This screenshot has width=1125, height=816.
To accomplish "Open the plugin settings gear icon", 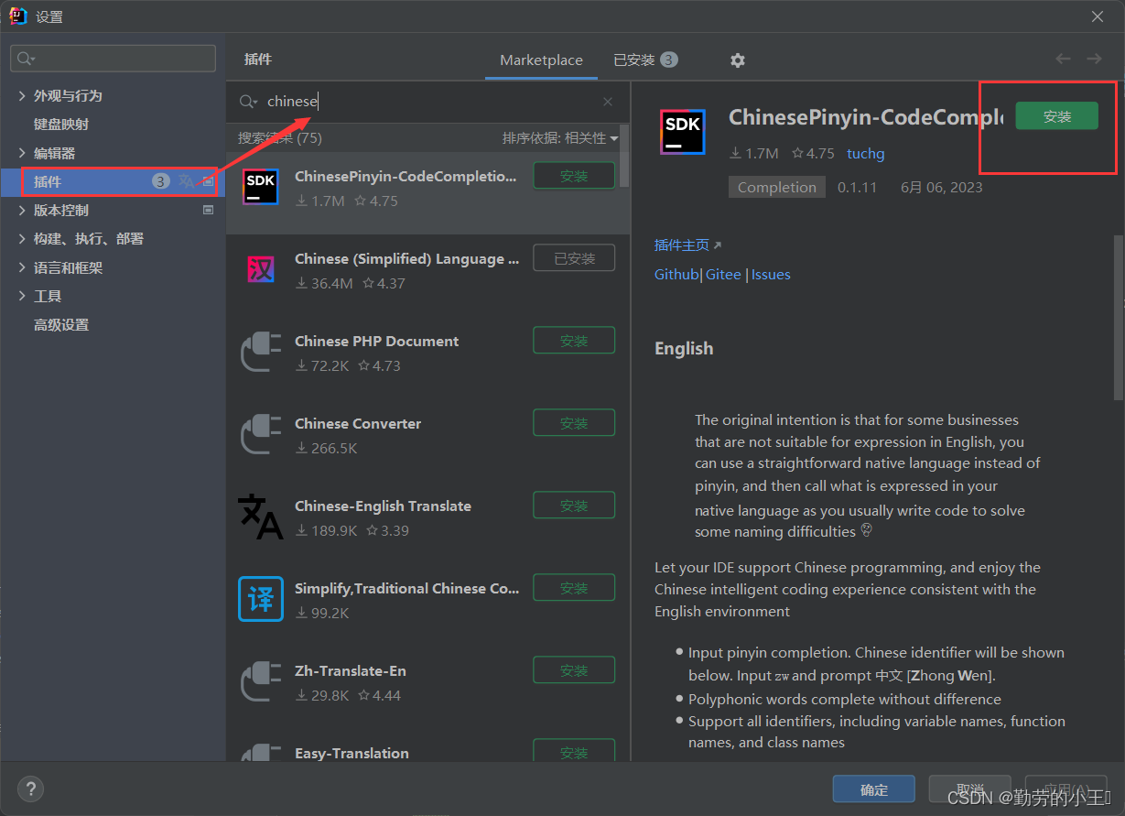I will [x=738, y=60].
